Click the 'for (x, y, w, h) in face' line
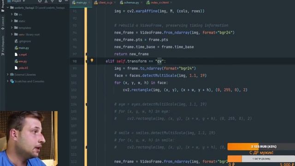295x166 pixels. tap(141, 83)
